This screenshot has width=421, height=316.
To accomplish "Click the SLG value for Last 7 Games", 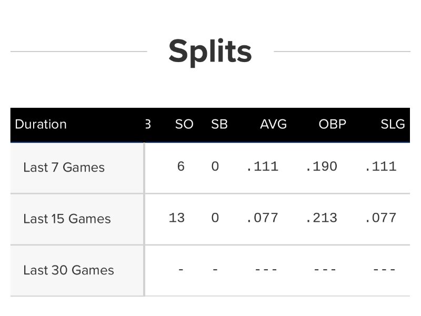I will click(380, 167).
